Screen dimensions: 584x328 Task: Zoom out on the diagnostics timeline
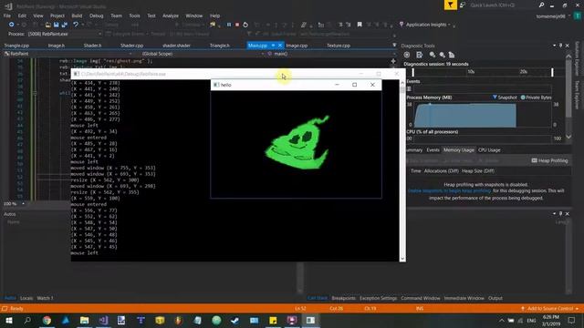point(442,55)
